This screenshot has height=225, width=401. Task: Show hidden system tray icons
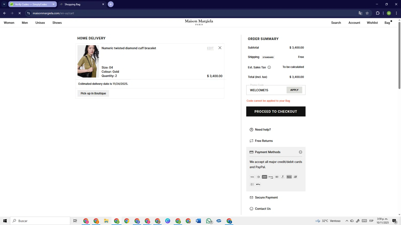[x=347, y=221]
